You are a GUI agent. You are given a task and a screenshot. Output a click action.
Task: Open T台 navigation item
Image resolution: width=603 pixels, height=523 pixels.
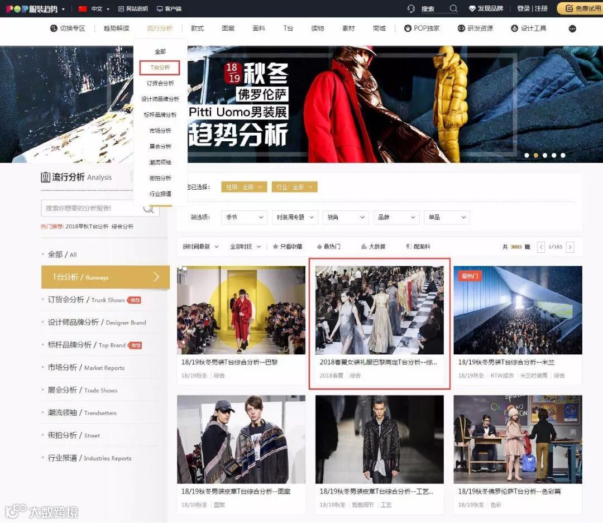(x=288, y=28)
